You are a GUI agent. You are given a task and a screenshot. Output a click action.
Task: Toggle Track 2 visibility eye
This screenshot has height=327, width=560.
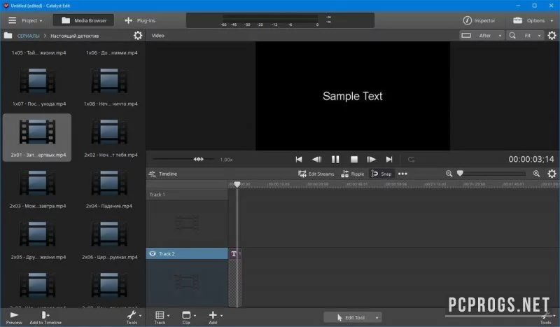tap(153, 253)
